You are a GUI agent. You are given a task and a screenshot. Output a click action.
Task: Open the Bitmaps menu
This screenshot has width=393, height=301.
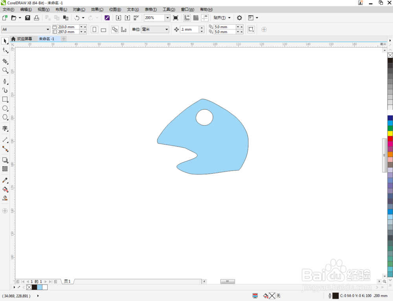click(115, 9)
